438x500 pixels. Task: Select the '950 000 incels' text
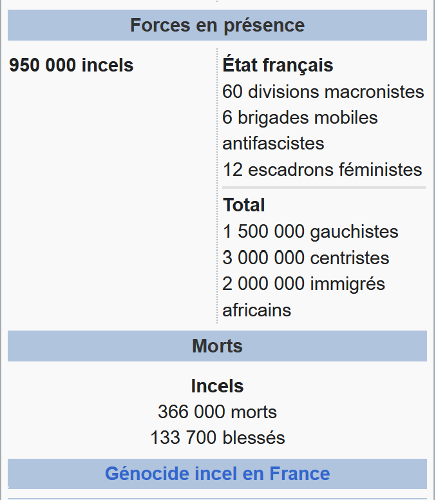pos(71,66)
